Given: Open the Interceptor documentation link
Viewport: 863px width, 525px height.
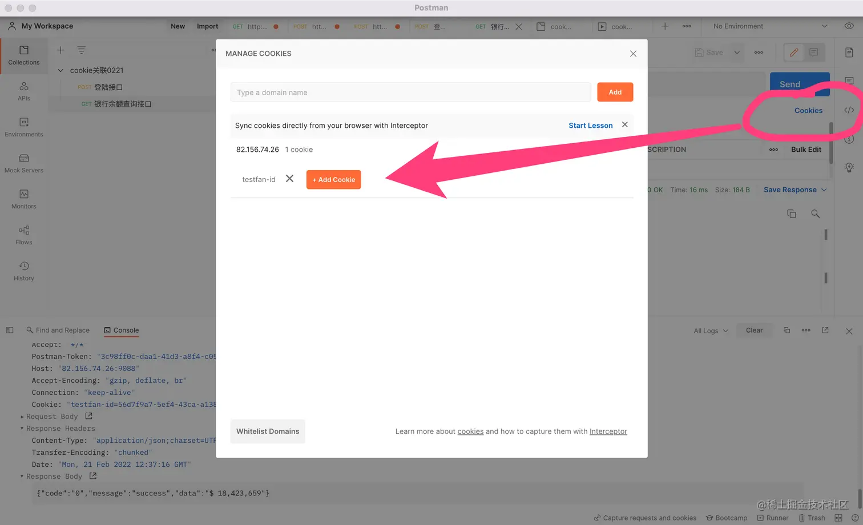Looking at the screenshot, I should pos(608,431).
